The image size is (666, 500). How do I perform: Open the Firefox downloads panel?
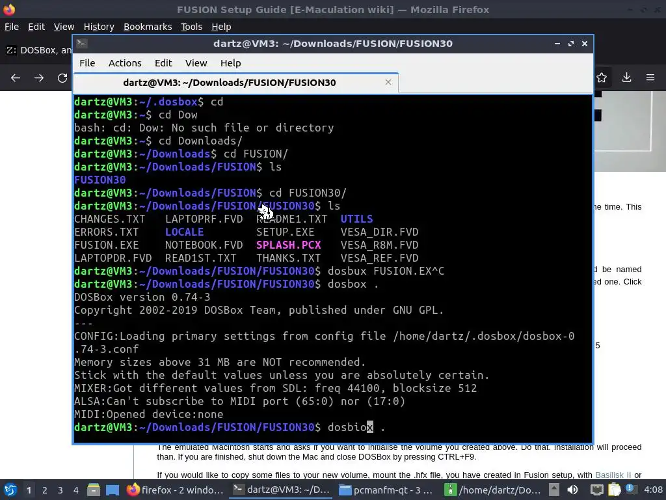click(x=626, y=78)
